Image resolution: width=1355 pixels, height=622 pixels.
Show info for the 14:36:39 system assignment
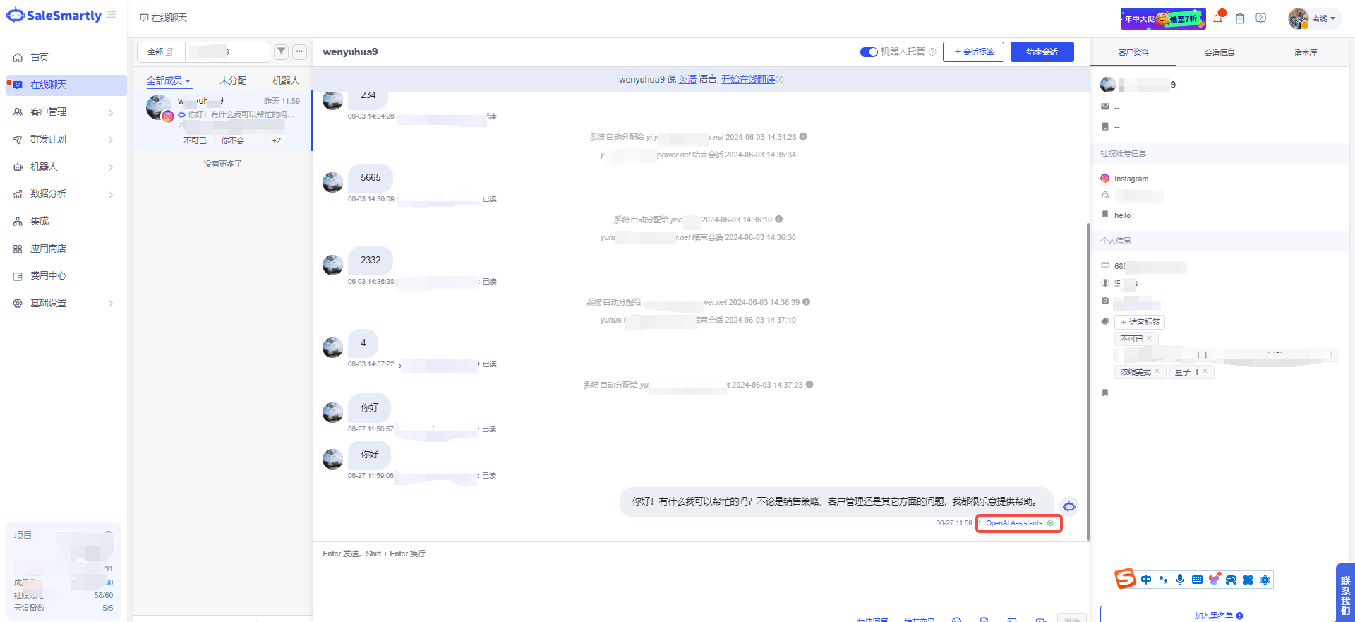807,302
